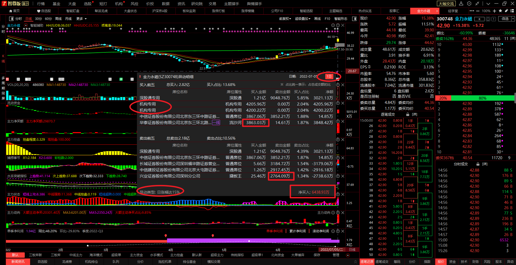516x265 pixels.
Task: Select the 60分 chart period
Action: 48,19
